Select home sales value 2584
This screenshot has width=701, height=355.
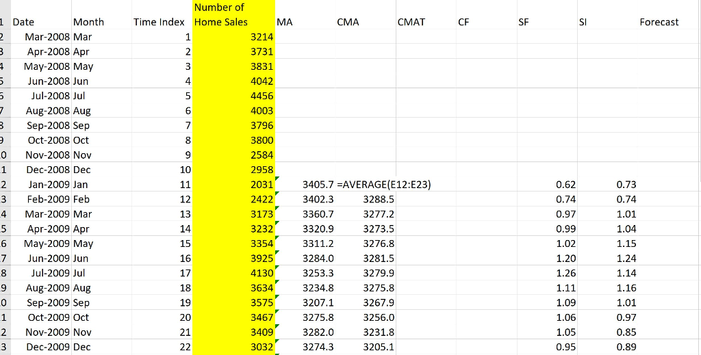click(x=233, y=155)
